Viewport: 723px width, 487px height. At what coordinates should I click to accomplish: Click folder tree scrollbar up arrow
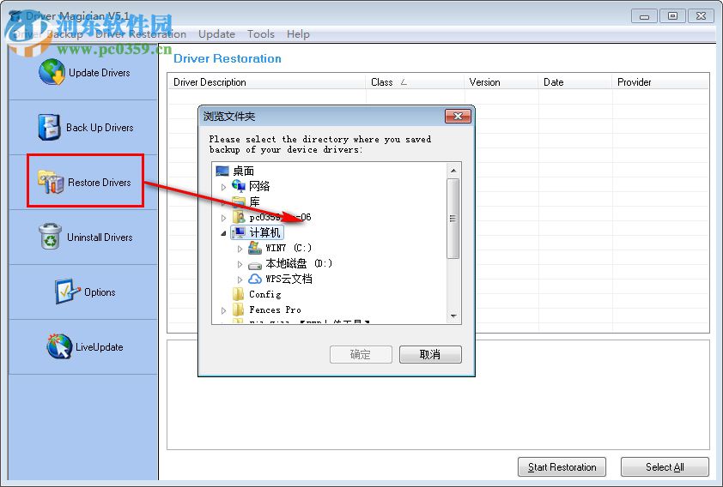pos(453,171)
